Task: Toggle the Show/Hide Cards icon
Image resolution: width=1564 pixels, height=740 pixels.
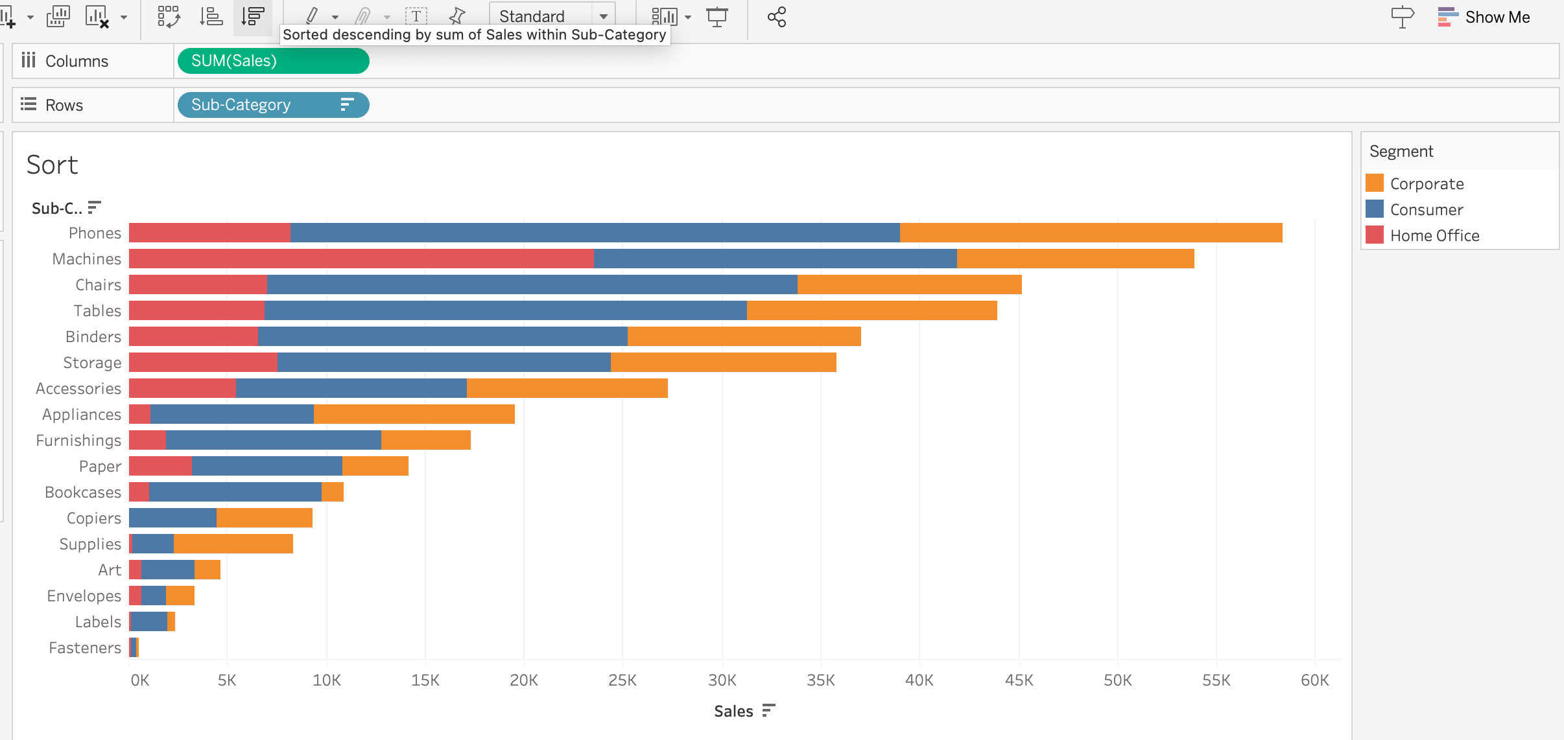Action: tap(664, 17)
